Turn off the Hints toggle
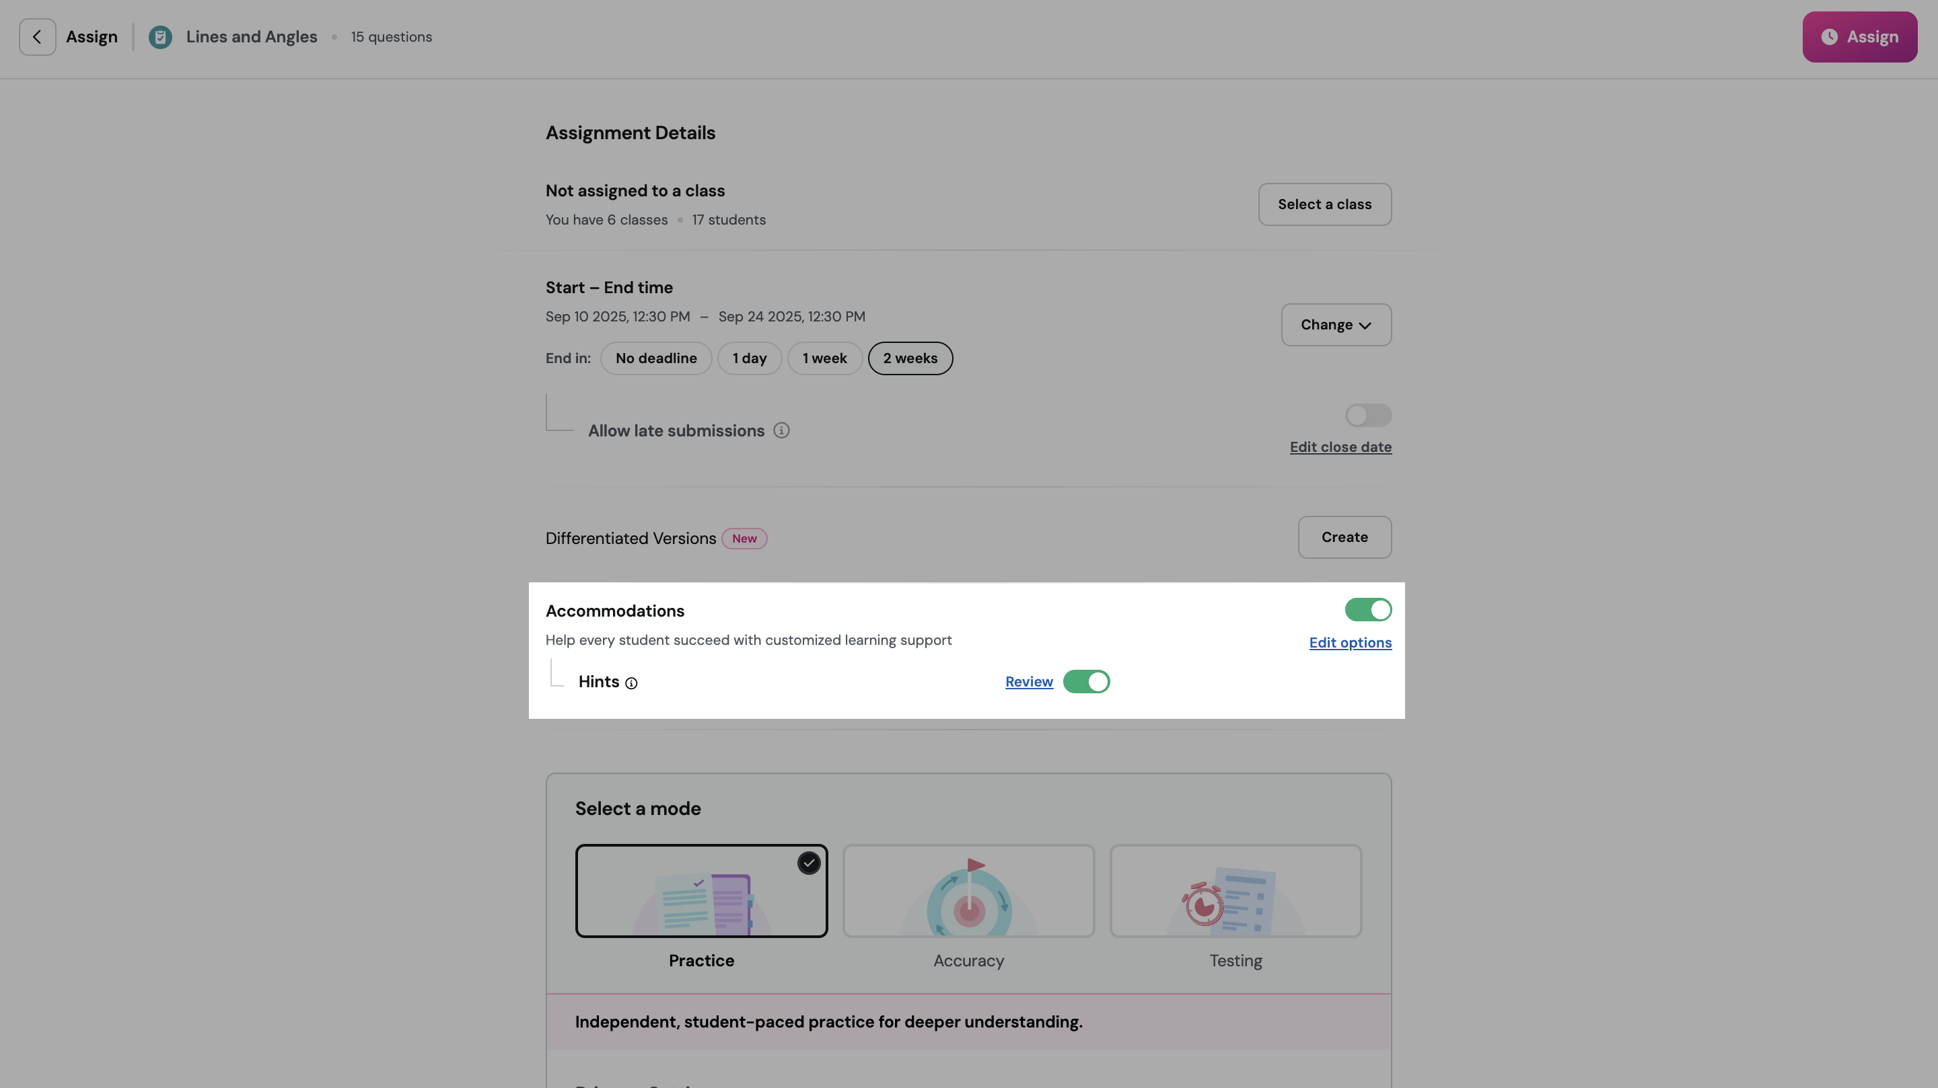 click(1085, 681)
